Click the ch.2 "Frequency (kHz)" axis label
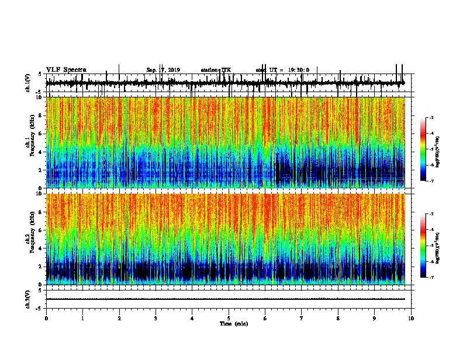463x357 pixels. coord(32,232)
